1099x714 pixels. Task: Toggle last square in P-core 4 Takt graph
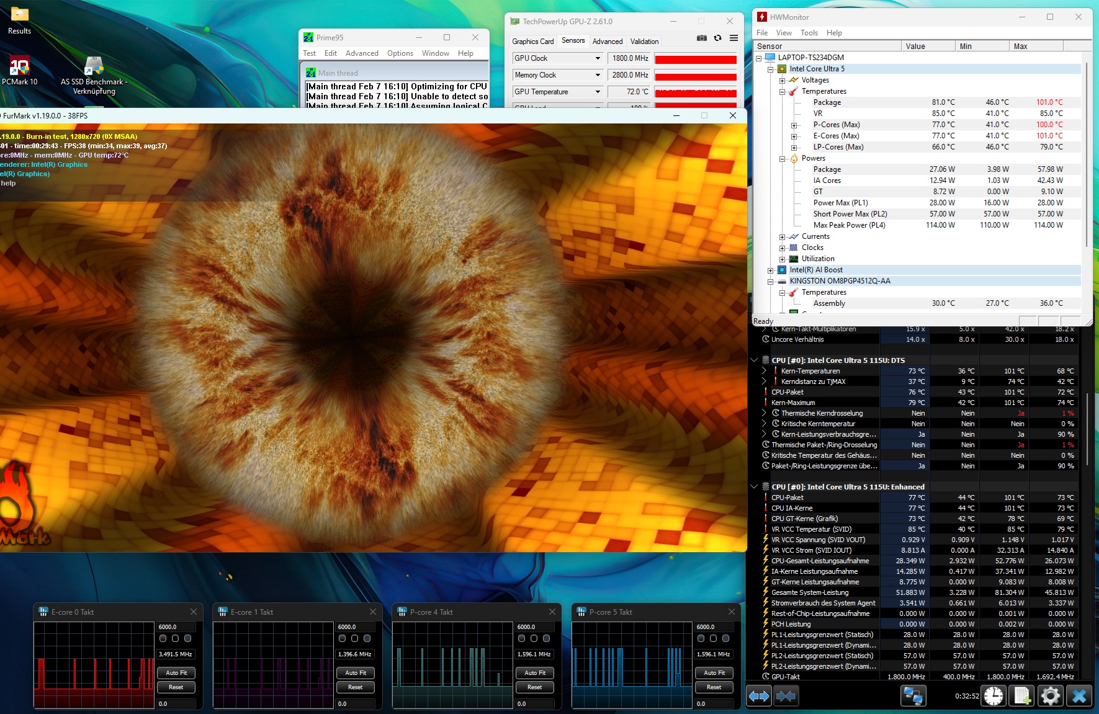tap(546, 638)
